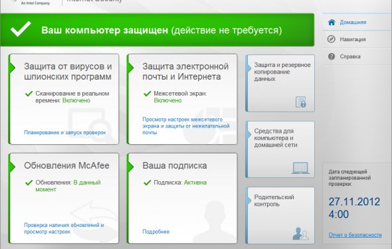The image size is (392, 249).
Task: Click the Включено status under Межсетевой экран
Action: tap(167, 101)
